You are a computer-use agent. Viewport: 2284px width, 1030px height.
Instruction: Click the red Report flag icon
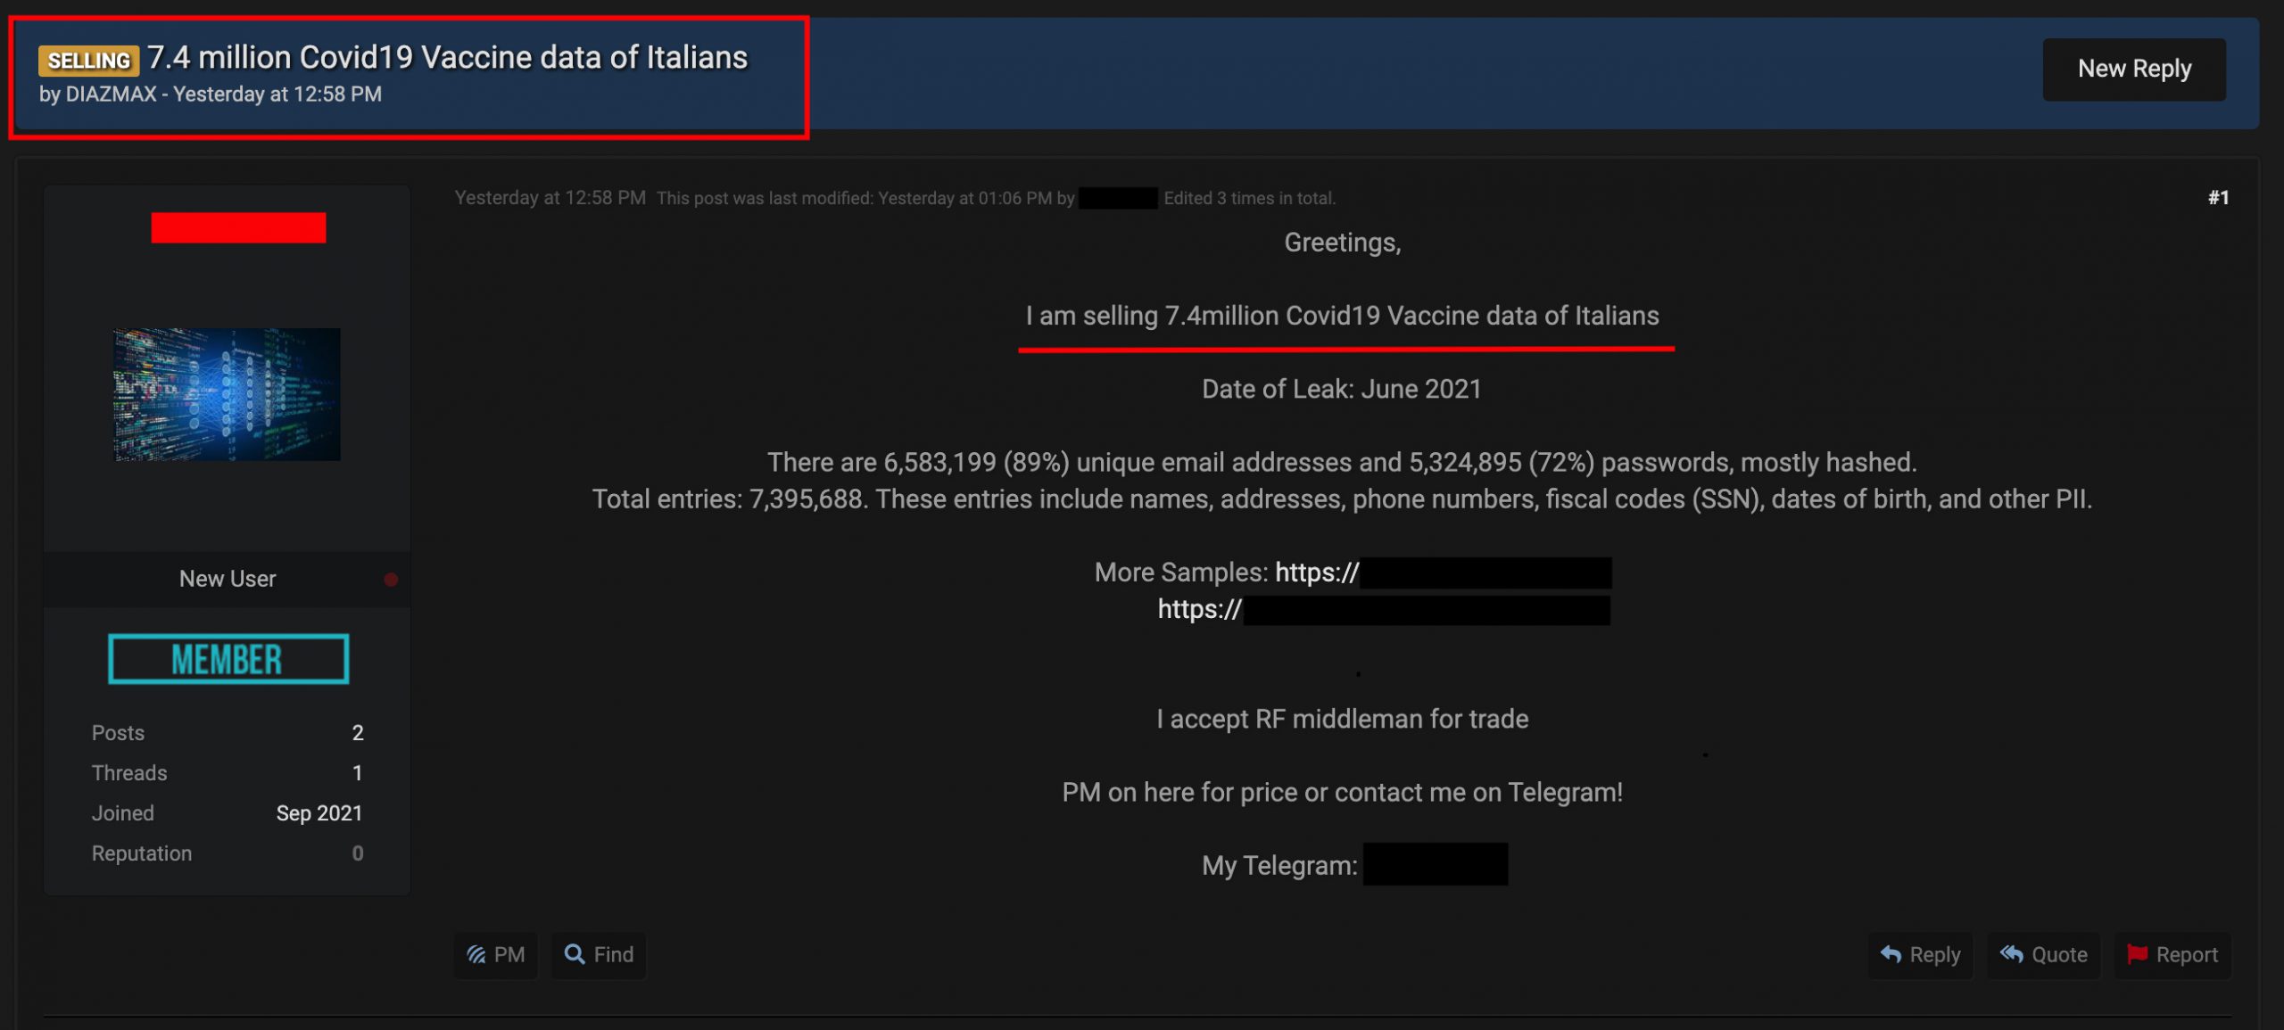pos(2136,954)
